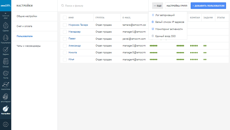Check the box for Миронюк Тамара
This screenshot has width=230, height=130.
(65, 25)
